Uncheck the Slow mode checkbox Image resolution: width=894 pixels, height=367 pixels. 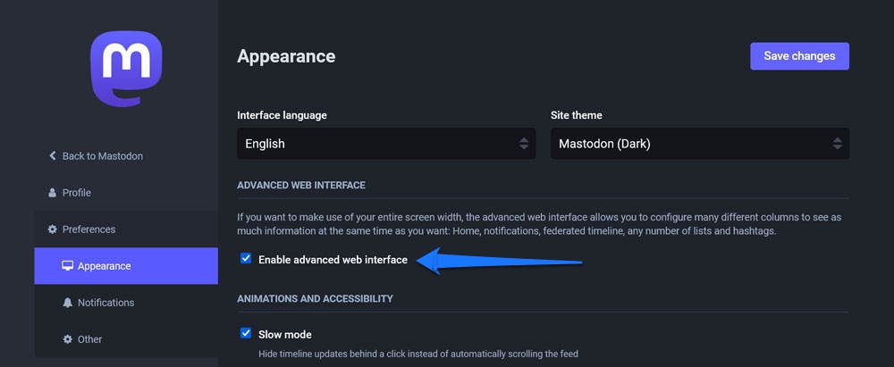(x=246, y=334)
